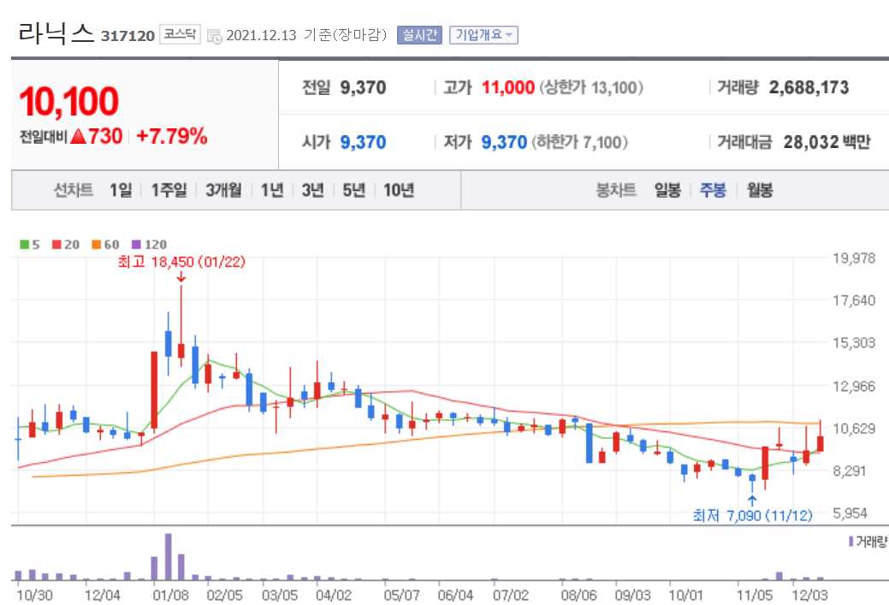Screen dimensions: 889x605
Task: Click the 01/08 date label on the axis
Action: coord(170,596)
